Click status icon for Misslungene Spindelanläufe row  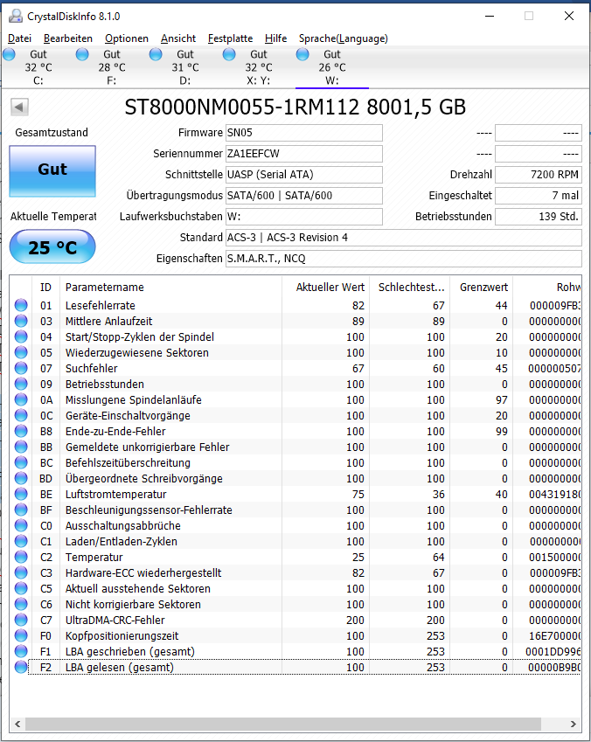click(21, 399)
